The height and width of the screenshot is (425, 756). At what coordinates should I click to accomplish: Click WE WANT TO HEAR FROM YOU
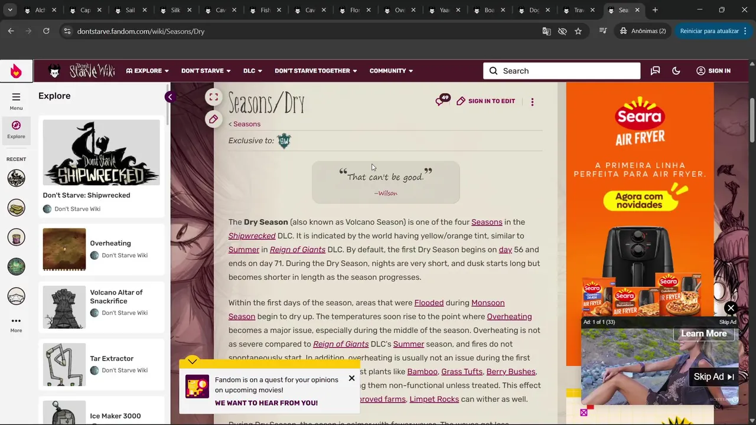click(x=266, y=403)
